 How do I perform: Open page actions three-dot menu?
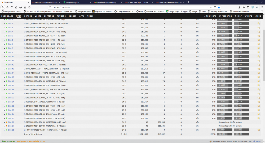[211, 7]
